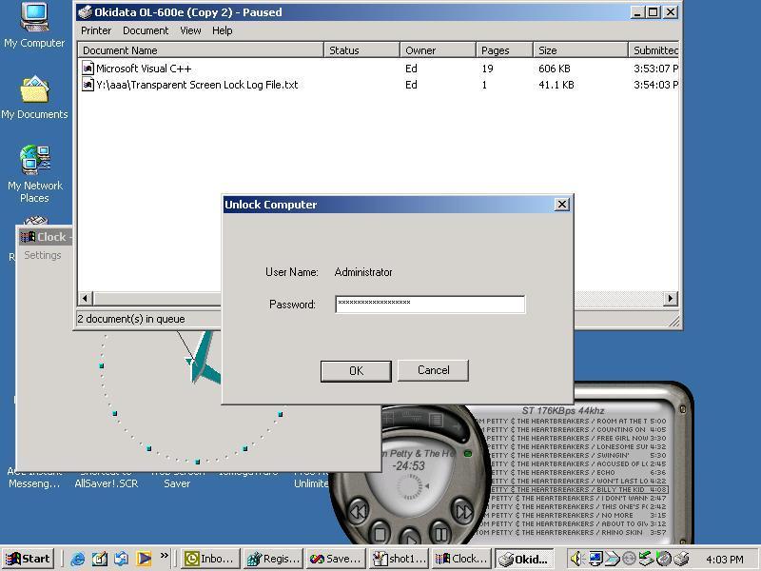
Task: Click the '606 KB' size cell
Action: (555, 69)
